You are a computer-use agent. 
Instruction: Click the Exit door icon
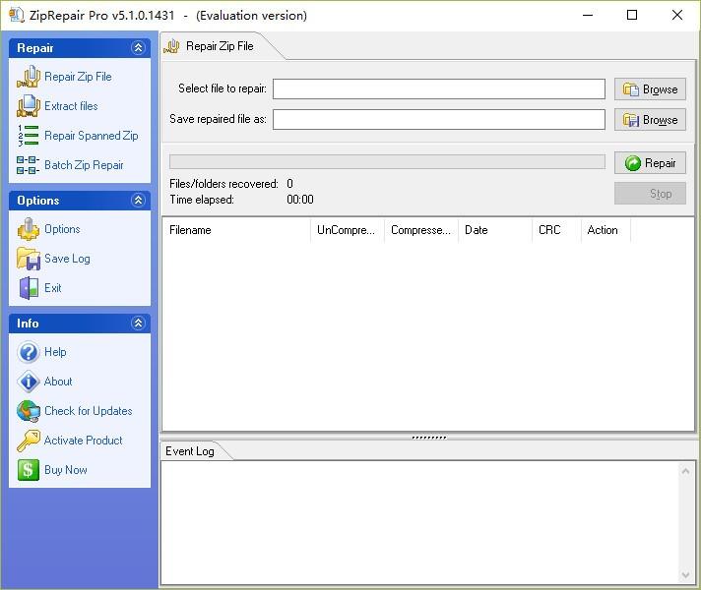click(x=28, y=288)
